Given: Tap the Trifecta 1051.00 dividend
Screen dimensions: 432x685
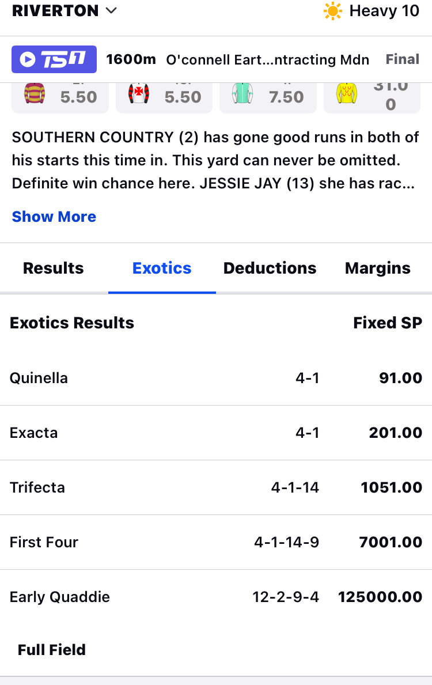Looking at the screenshot, I should [x=391, y=487].
